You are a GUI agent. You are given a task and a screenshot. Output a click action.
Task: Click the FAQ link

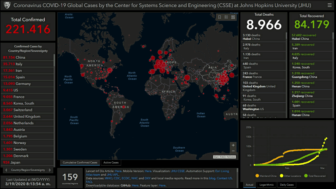[x=89, y=182]
